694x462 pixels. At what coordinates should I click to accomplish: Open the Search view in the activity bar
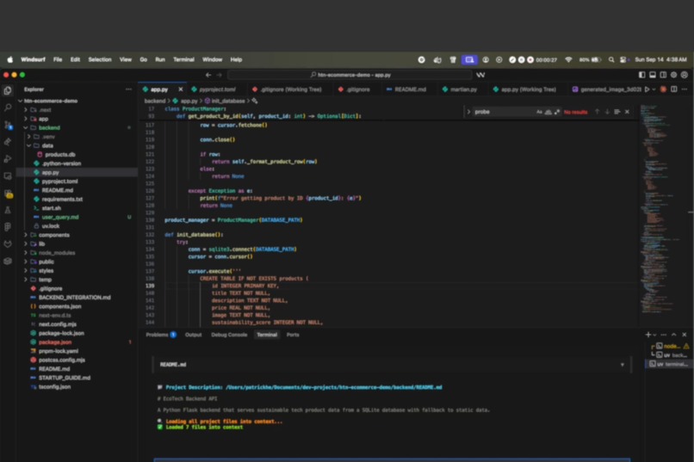(x=8, y=108)
